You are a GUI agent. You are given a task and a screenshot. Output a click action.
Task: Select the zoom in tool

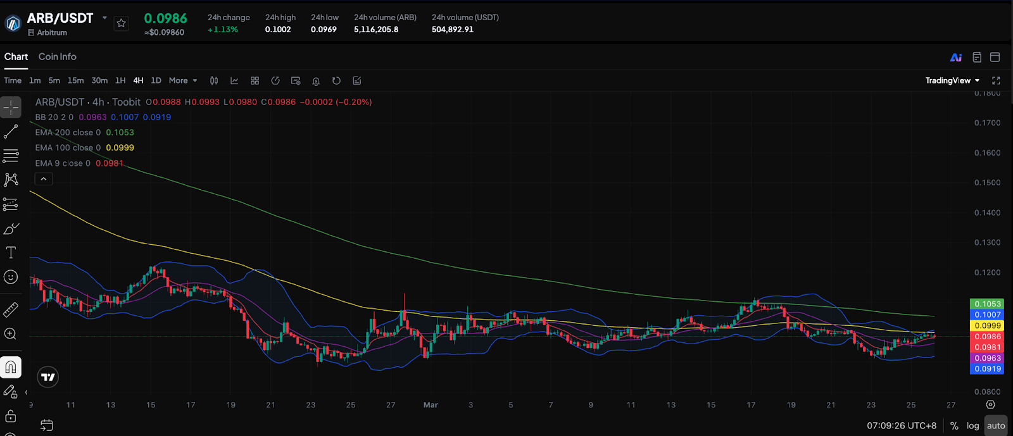click(x=11, y=333)
